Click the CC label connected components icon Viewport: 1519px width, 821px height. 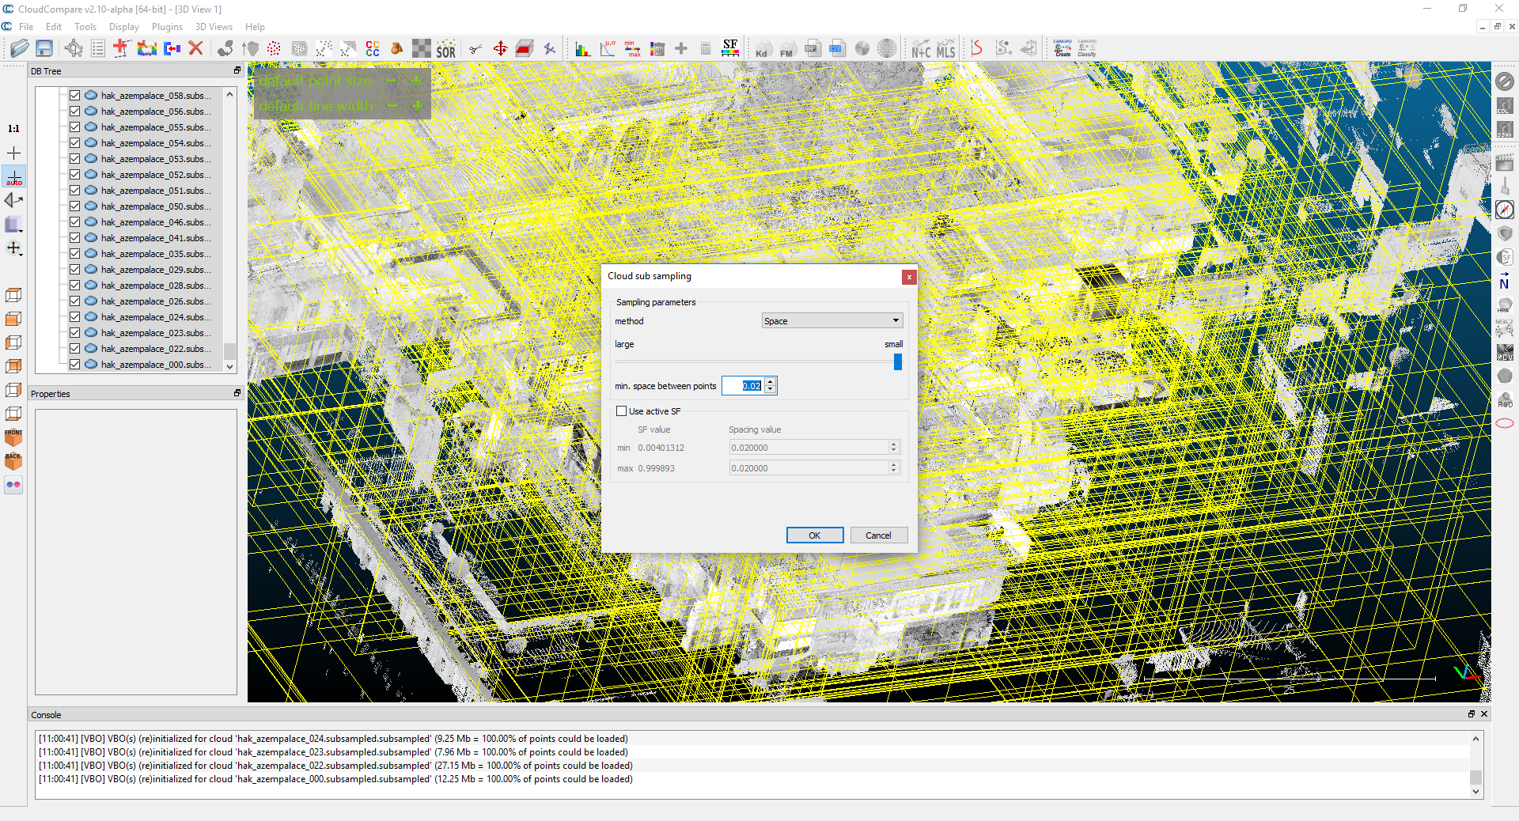point(373,49)
